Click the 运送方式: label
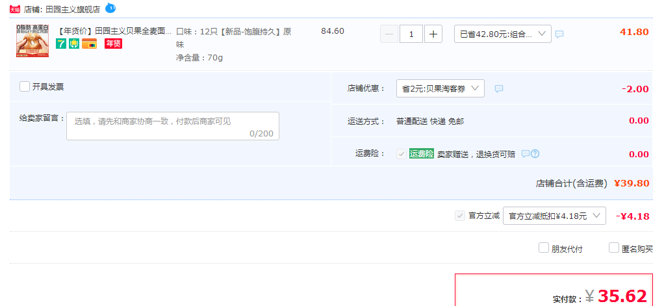 pyautogui.click(x=366, y=121)
